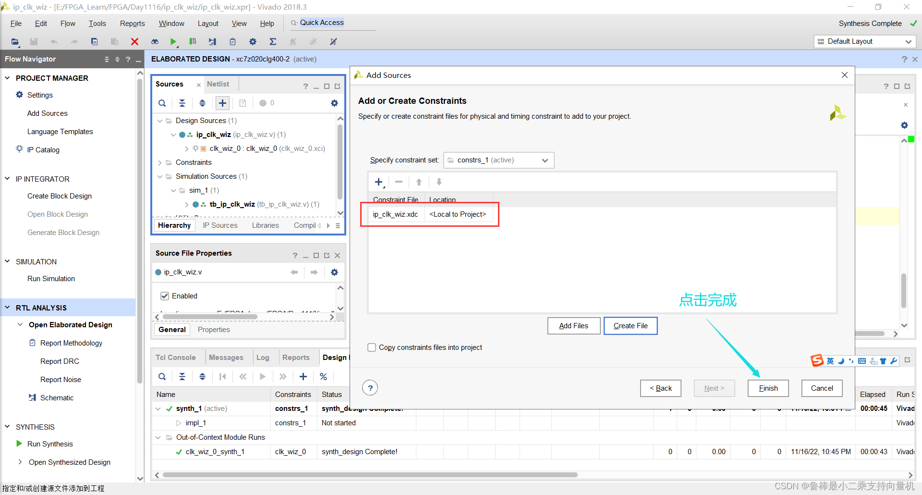Click the Copy toolbar icon
The height and width of the screenshot is (495, 922).
(x=94, y=42)
